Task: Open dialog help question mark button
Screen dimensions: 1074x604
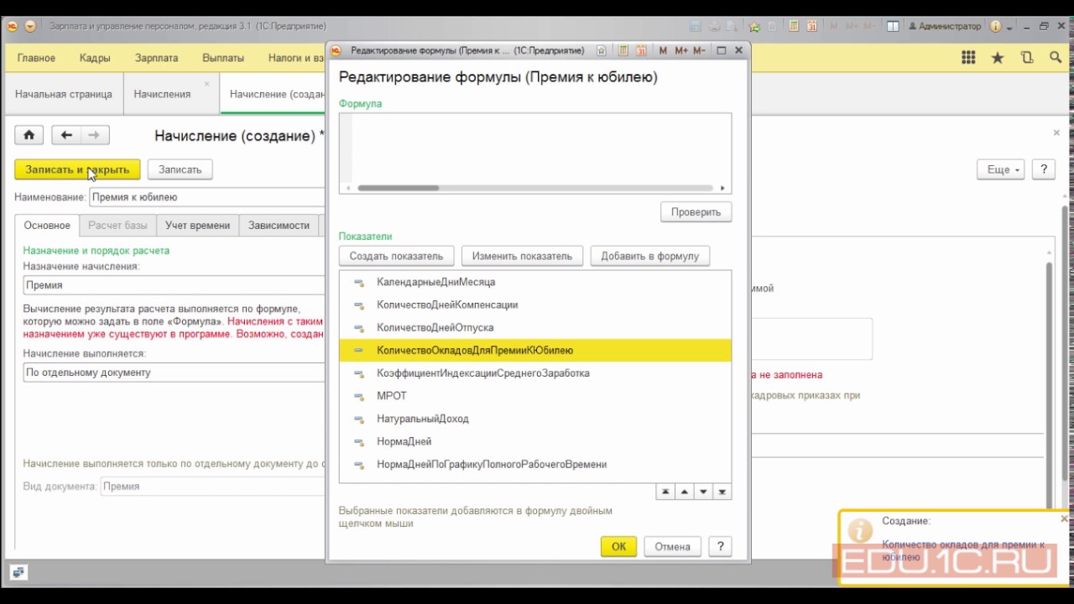Action: pyautogui.click(x=720, y=546)
